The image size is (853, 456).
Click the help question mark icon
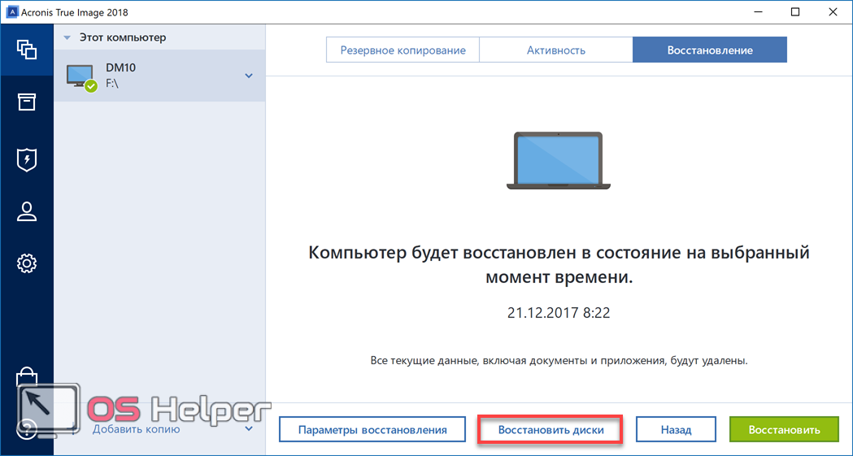coord(27,428)
